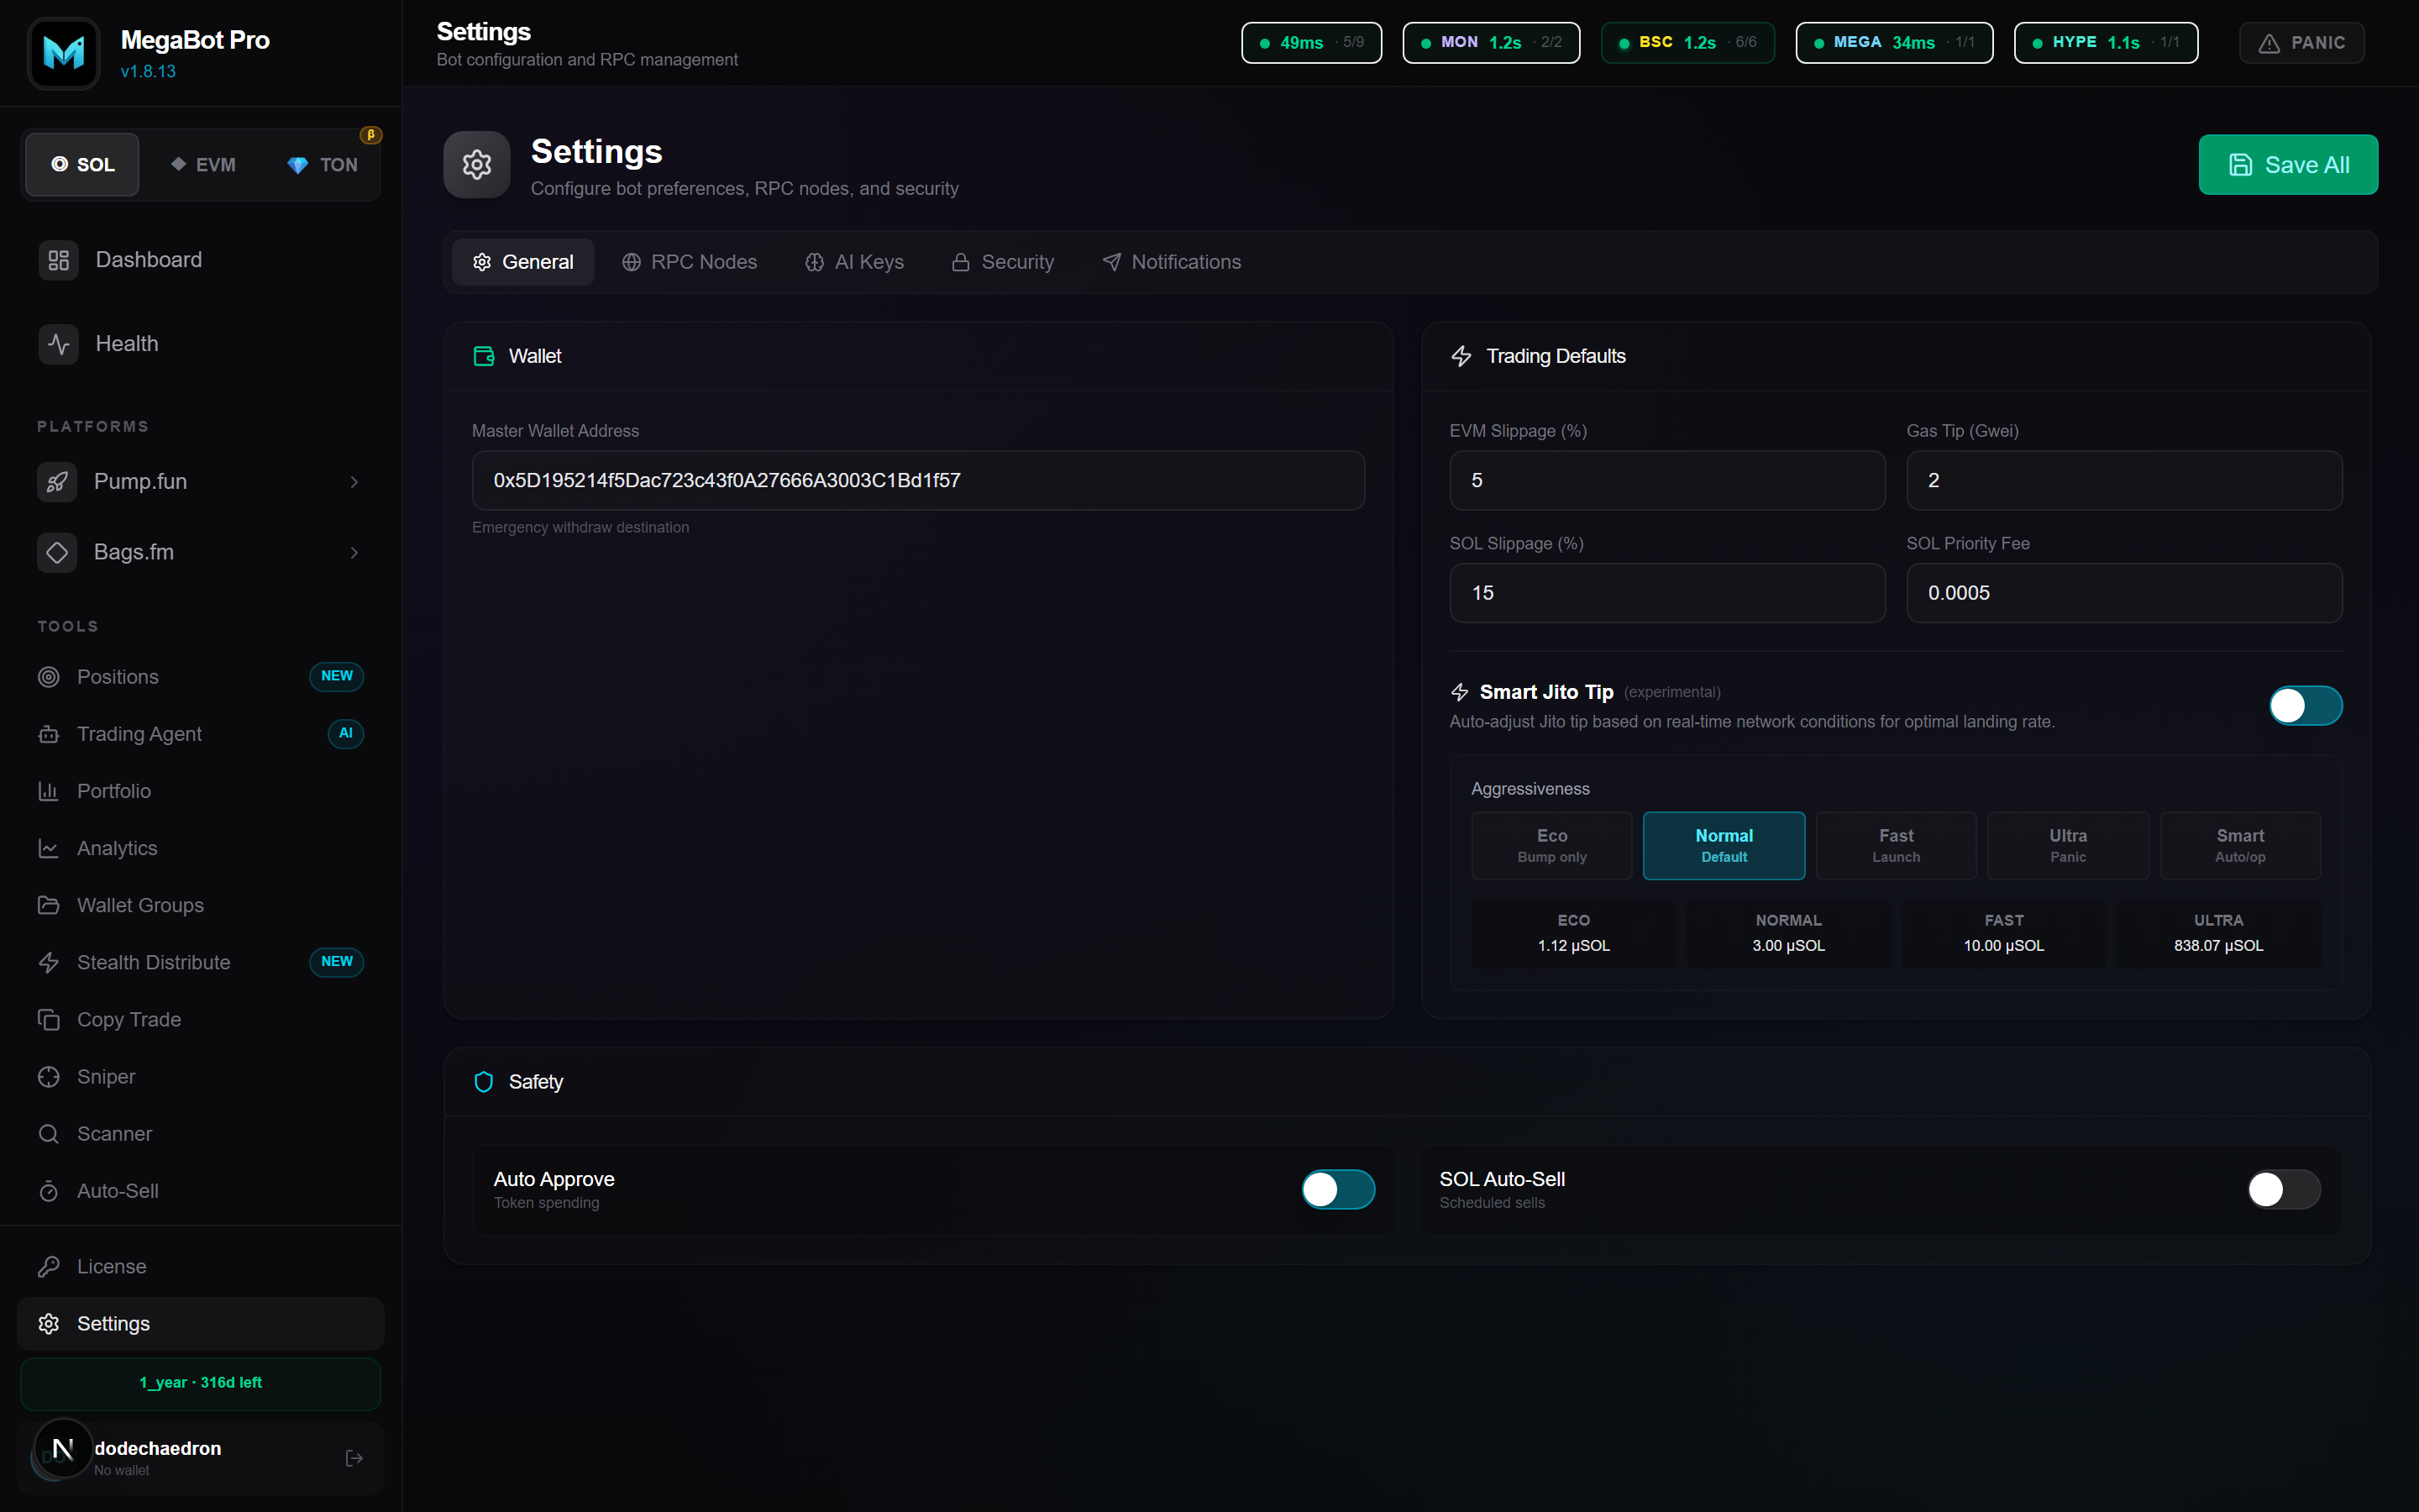Screen dimensions: 2419x1512
Task: Open the Security tab
Action: [1003, 262]
